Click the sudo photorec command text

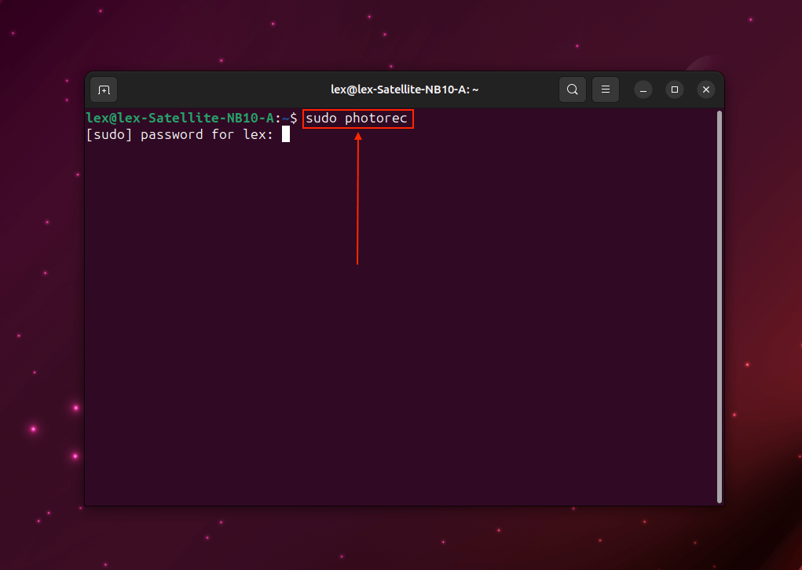point(357,118)
